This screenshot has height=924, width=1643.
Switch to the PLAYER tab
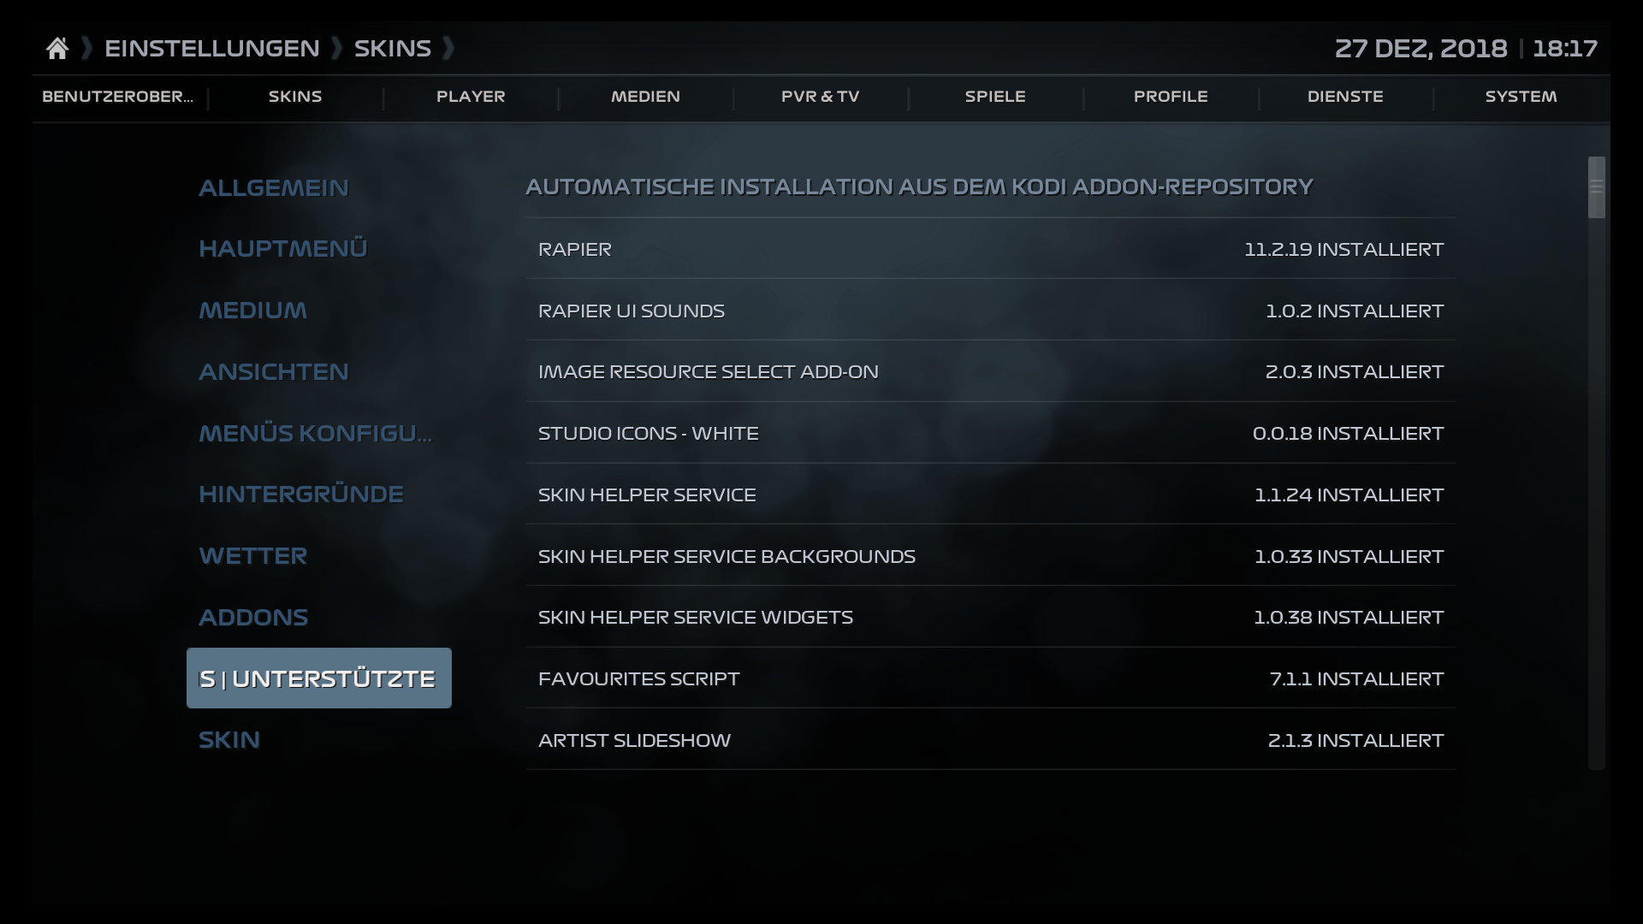pos(472,97)
